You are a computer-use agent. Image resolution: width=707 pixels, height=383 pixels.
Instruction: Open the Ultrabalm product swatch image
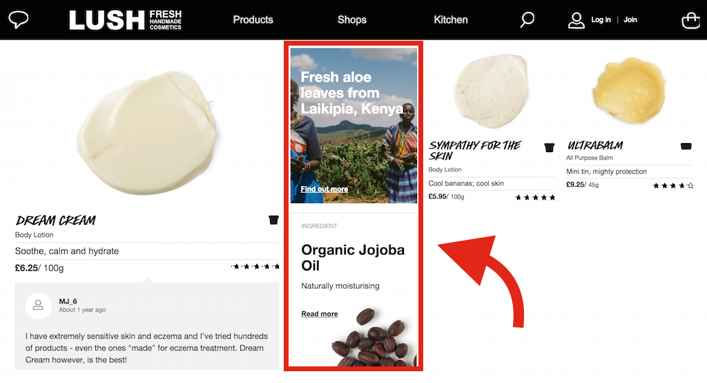click(x=630, y=91)
